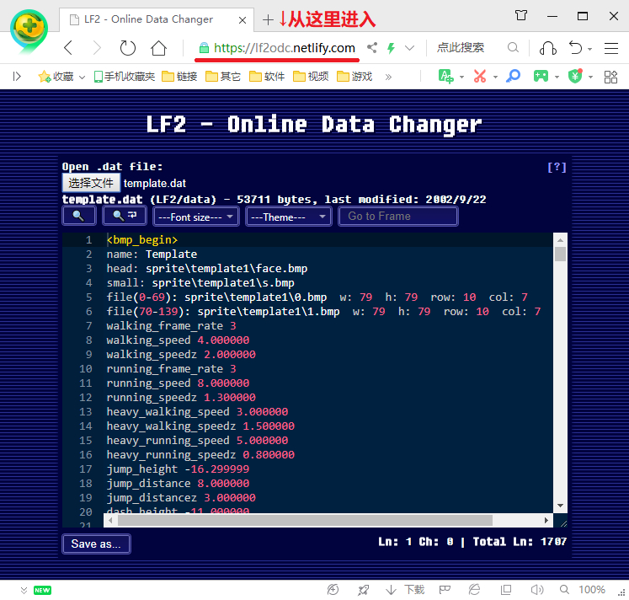The image size is (629, 600).
Task: Open the 收藏 favorites menu
Action: [x=61, y=76]
